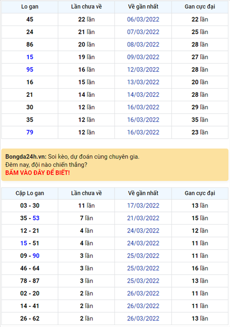Click 'Về gần nhất' header above 17/03/2022

pyautogui.click(x=143, y=193)
